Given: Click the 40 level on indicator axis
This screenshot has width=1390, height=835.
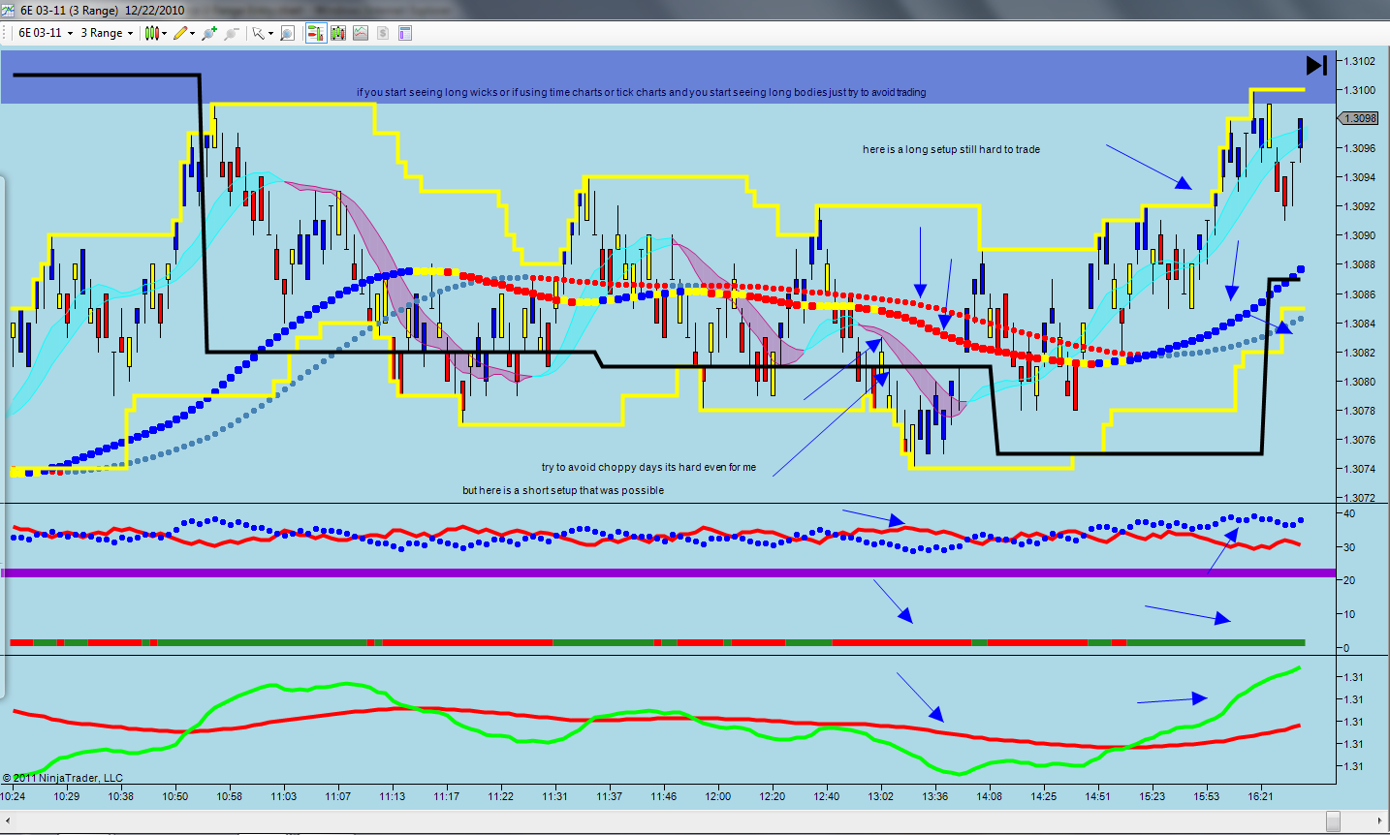Looking at the screenshot, I should (1349, 513).
